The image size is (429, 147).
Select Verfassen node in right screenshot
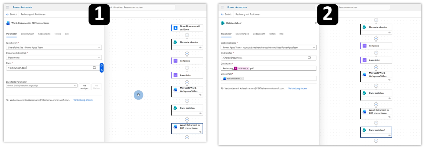tap(376, 46)
